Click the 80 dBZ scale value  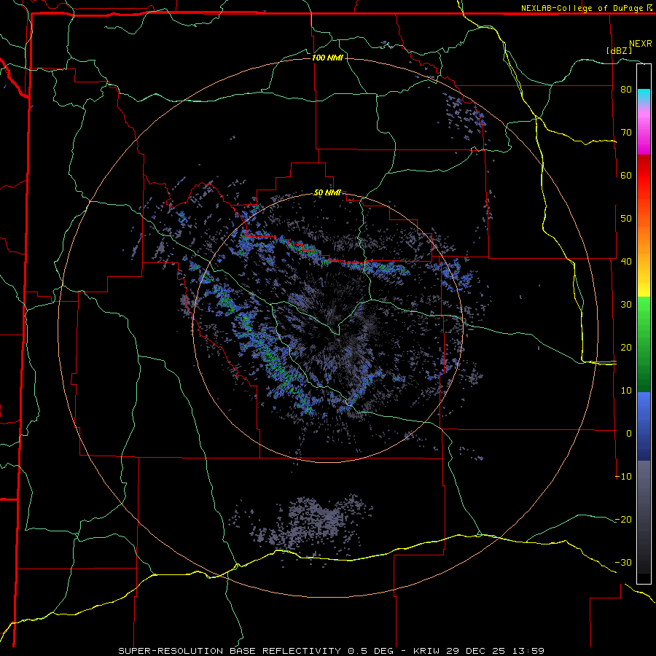tap(626, 89)
